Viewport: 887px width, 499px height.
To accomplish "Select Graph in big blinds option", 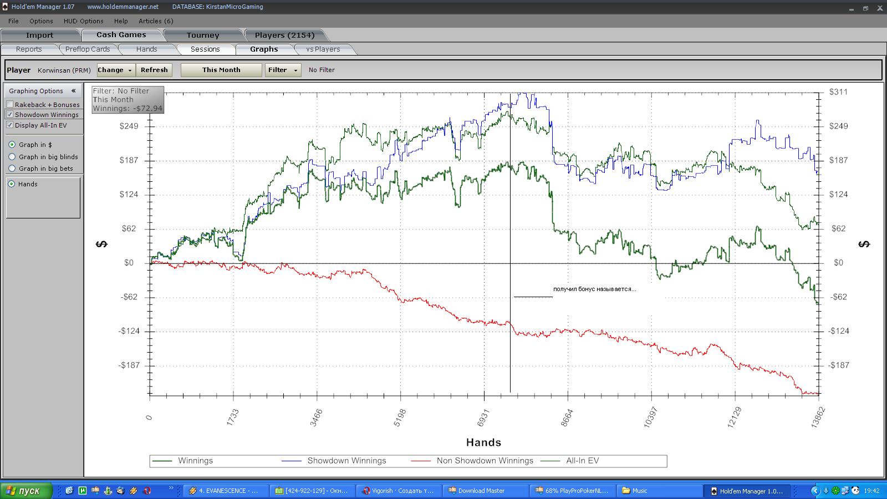I will click(x=12, y=157).
